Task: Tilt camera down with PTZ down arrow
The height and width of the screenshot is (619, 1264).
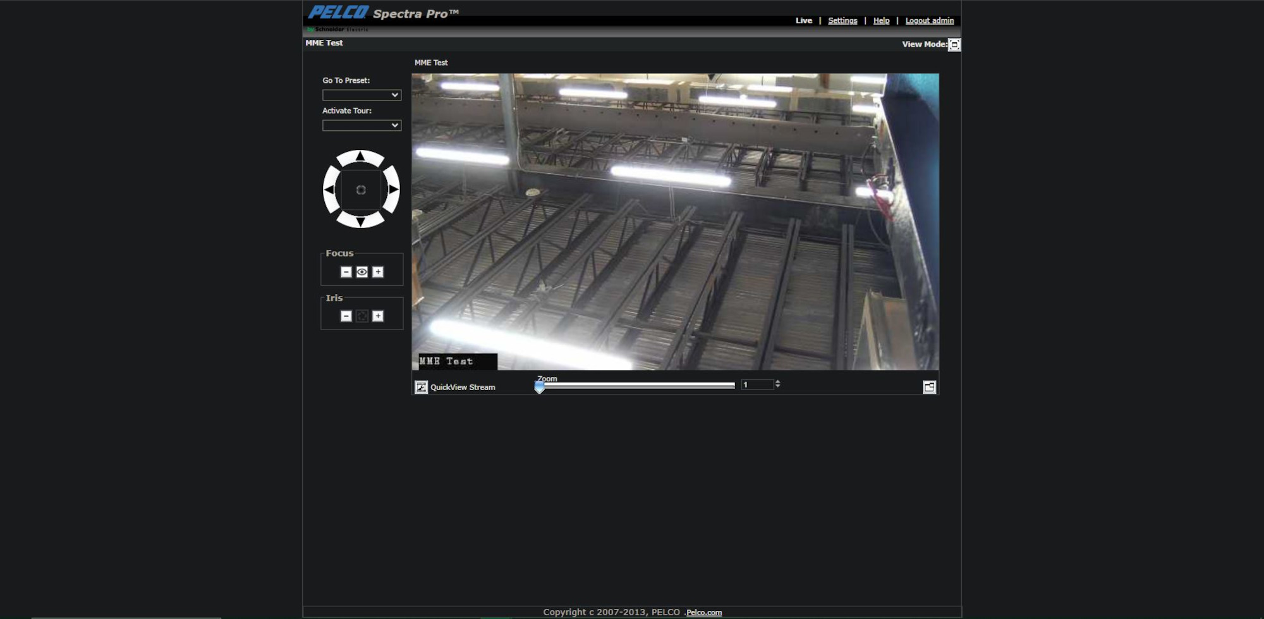Action: 360,222
